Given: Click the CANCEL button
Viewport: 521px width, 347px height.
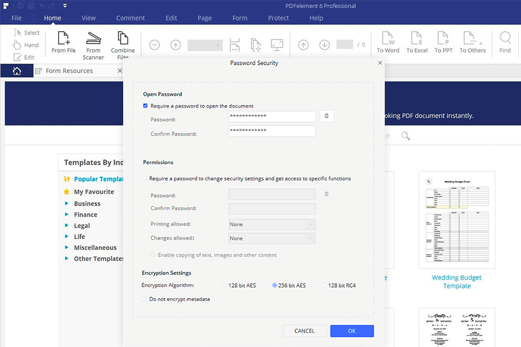Looking at the screenshot, I should 304,331.
